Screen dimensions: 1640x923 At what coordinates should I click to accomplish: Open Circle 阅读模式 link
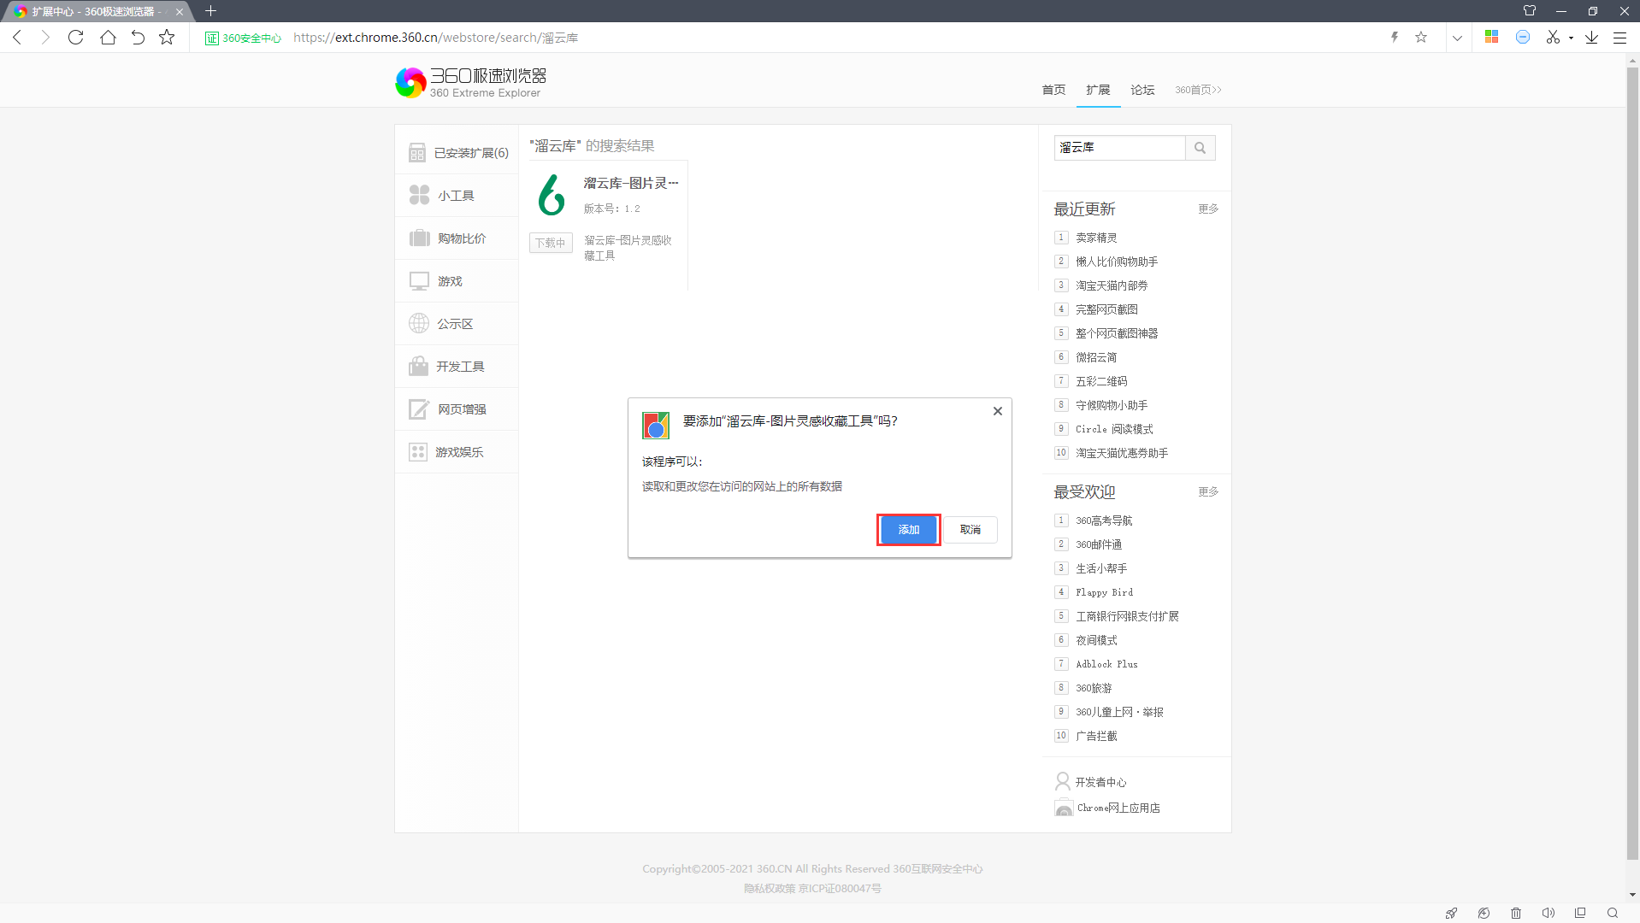1114,429
